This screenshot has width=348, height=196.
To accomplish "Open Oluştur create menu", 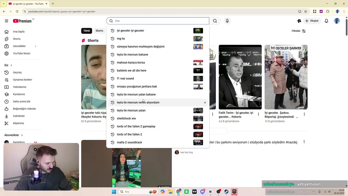I will (312, 21).
